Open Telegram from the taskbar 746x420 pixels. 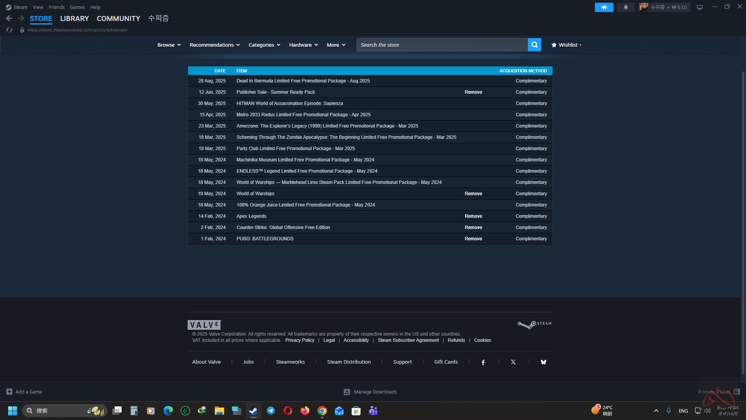(271, 411)
